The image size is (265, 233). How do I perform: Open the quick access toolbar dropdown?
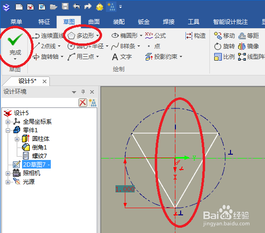coord(120,7)
